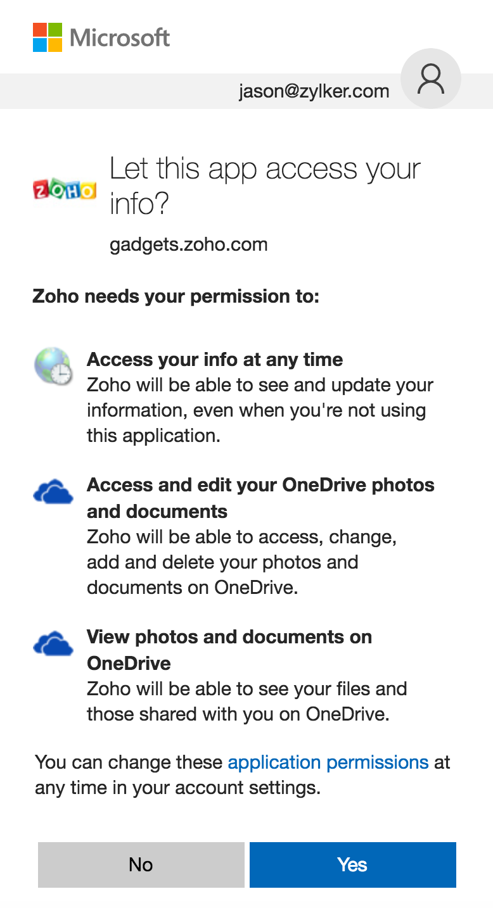Click the user avatar profile icon
This screenshot has height=908, width=493.
pos(431,79)
